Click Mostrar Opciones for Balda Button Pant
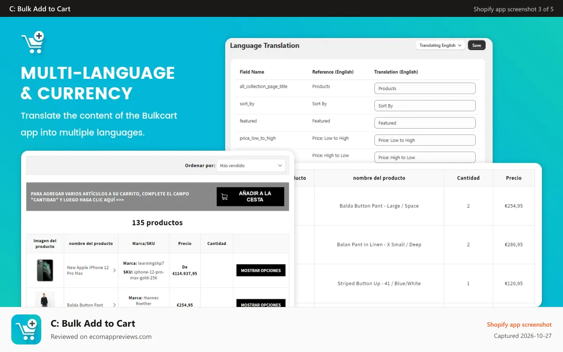 [x=261, y=304]
